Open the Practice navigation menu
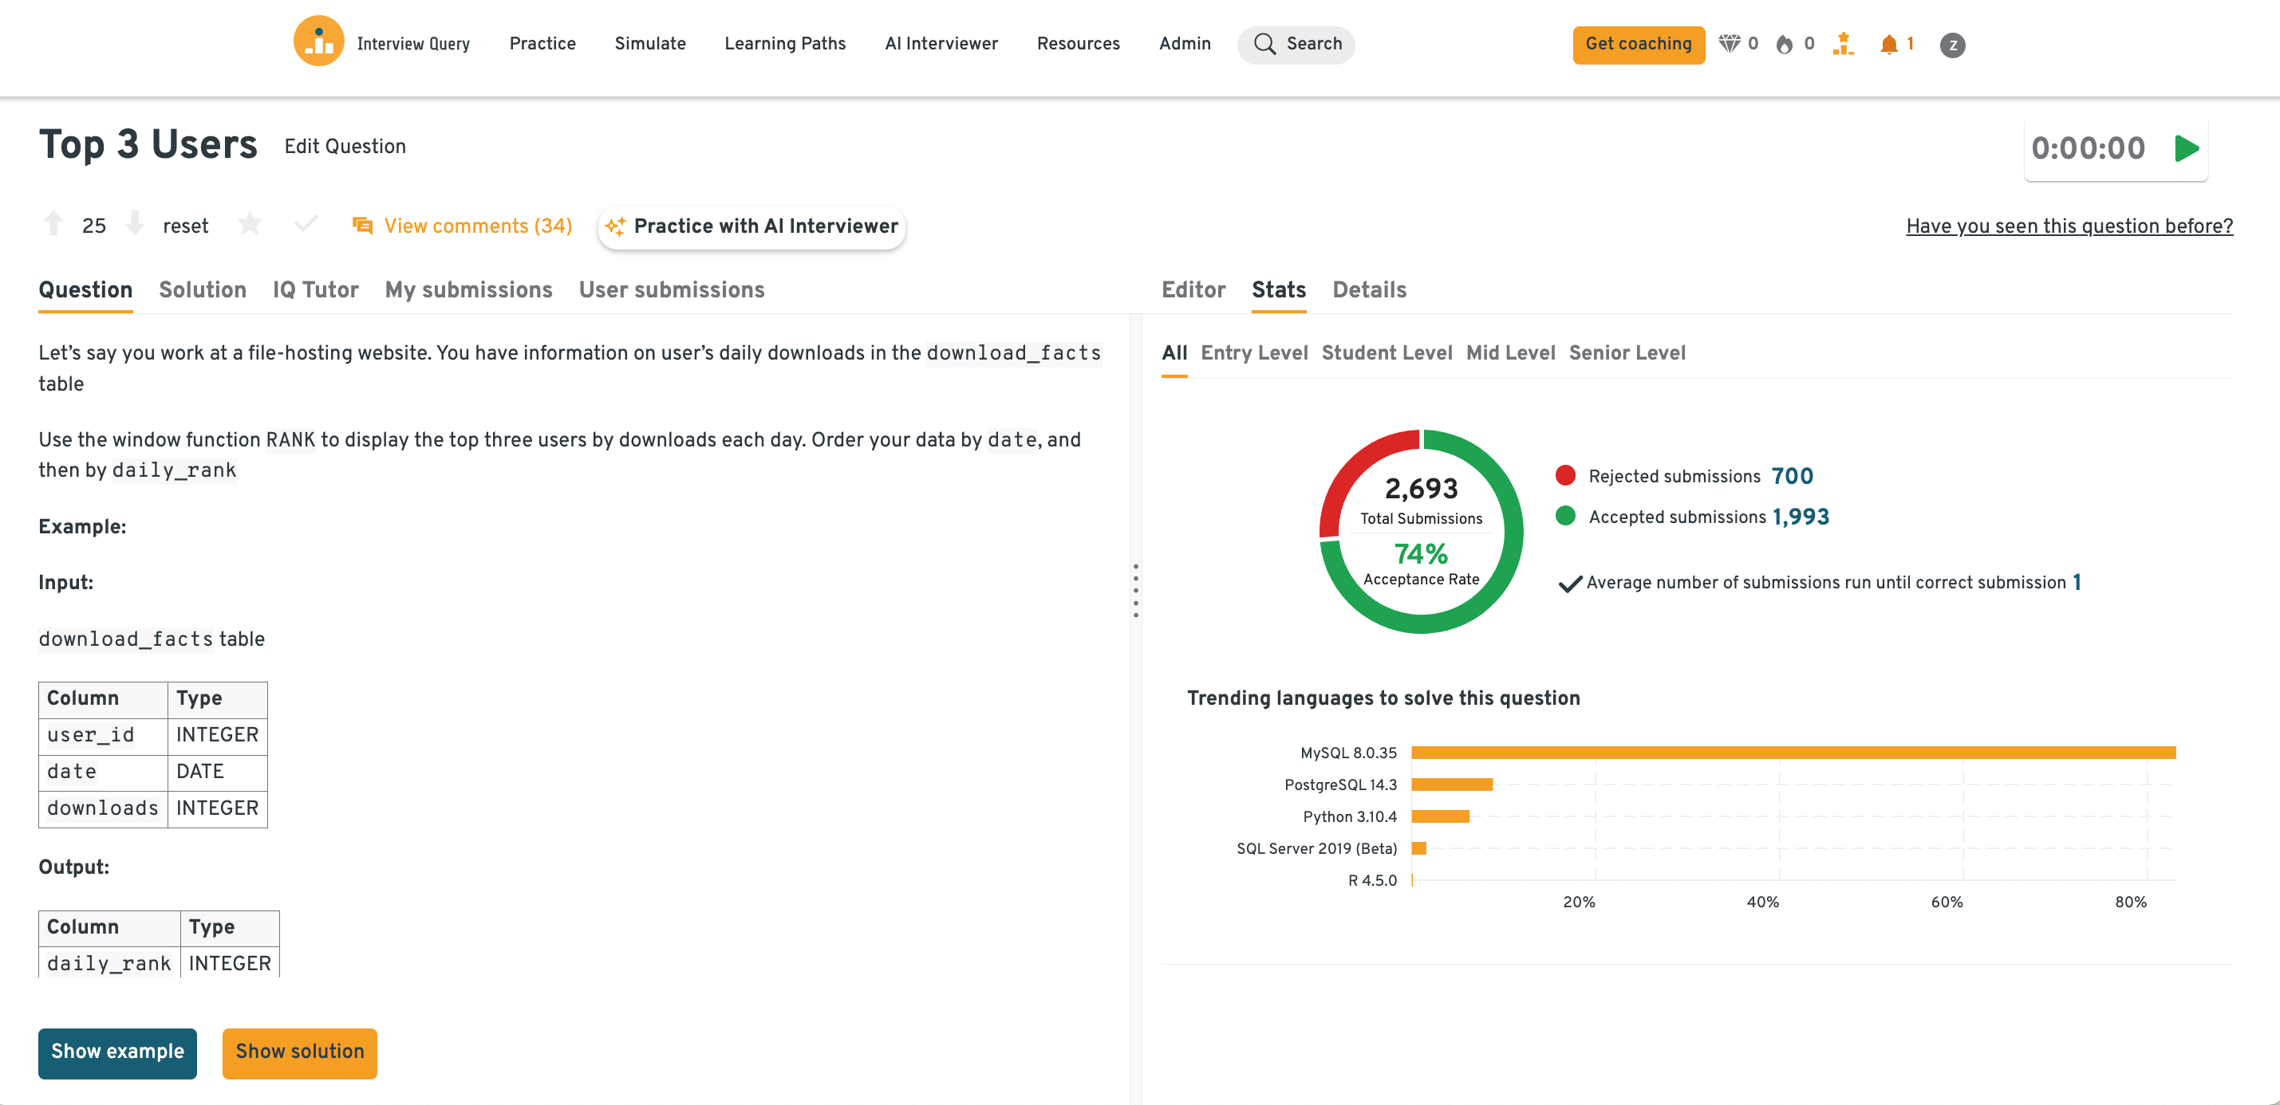 coord(542,43)
